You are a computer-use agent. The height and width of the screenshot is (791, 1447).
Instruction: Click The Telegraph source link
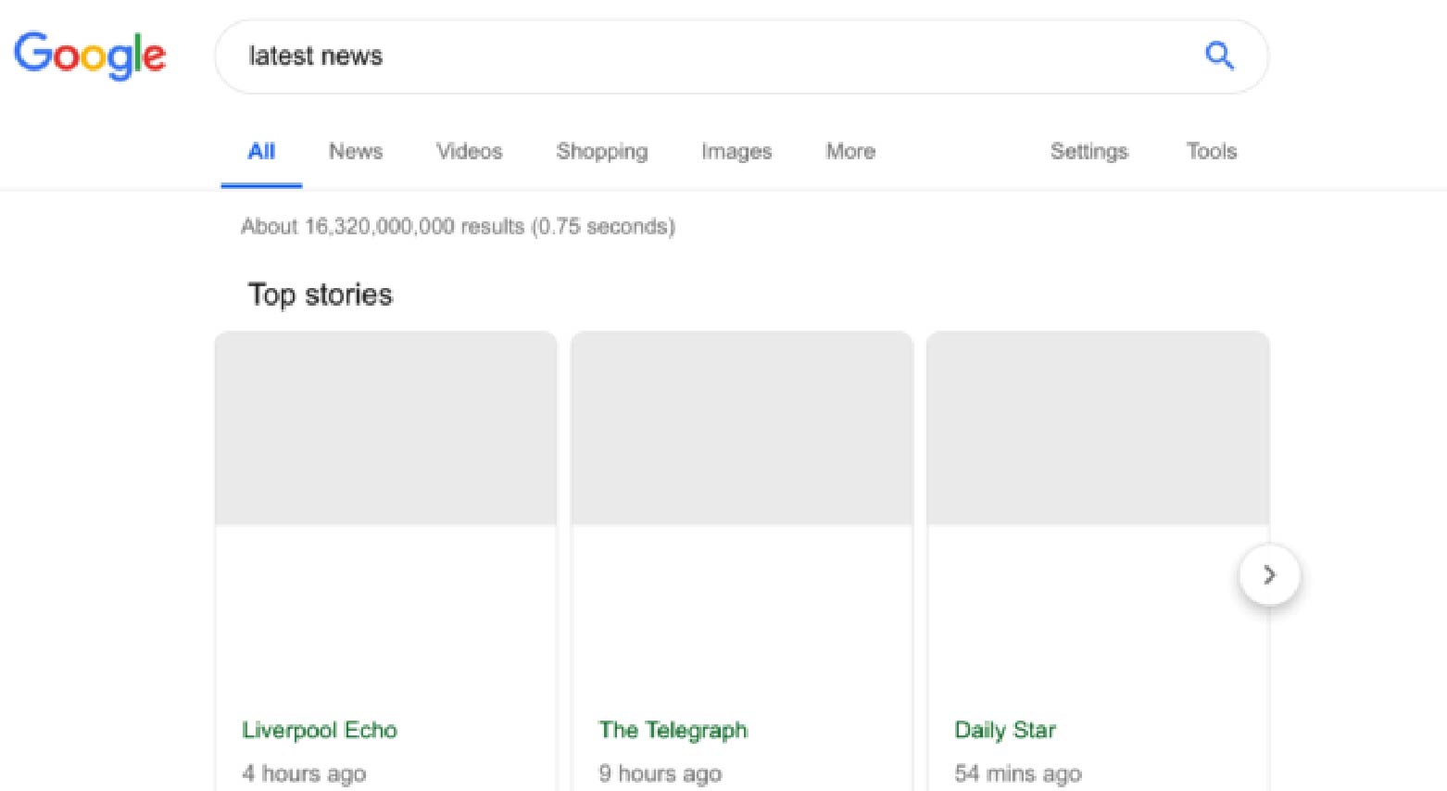click(x=673, y=731)
